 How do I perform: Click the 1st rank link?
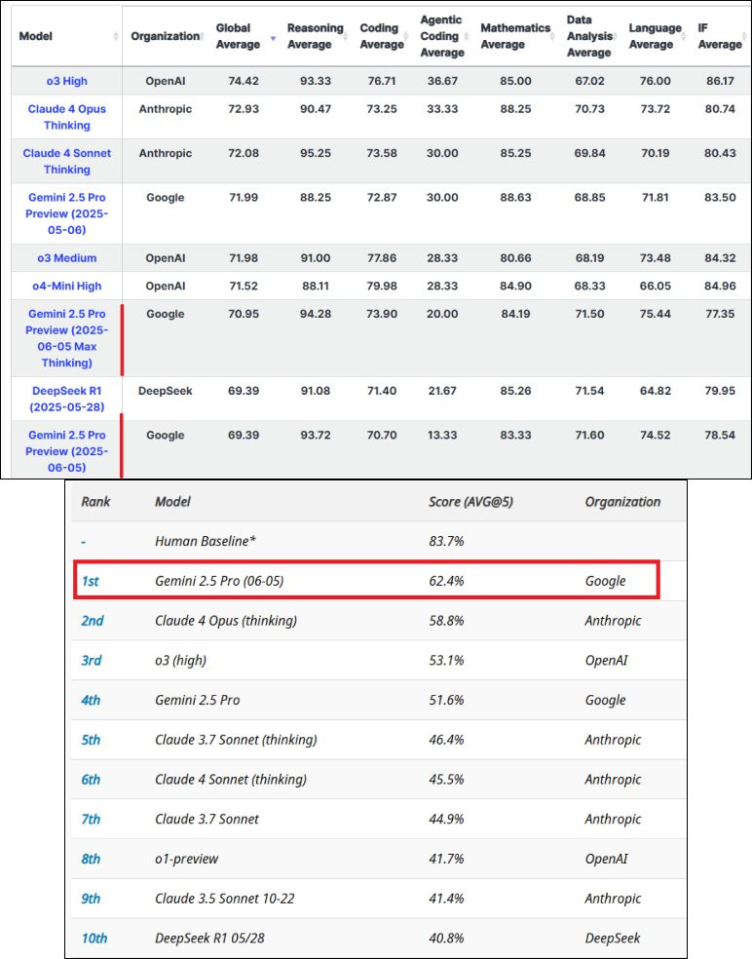pos(90,581)
